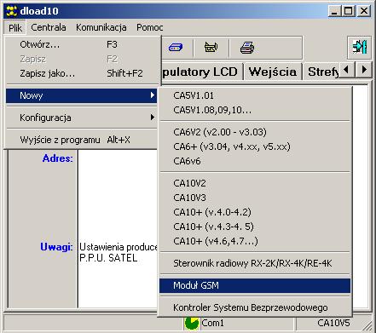
Task: Open the Centrala menu
Action: (49, 27)
